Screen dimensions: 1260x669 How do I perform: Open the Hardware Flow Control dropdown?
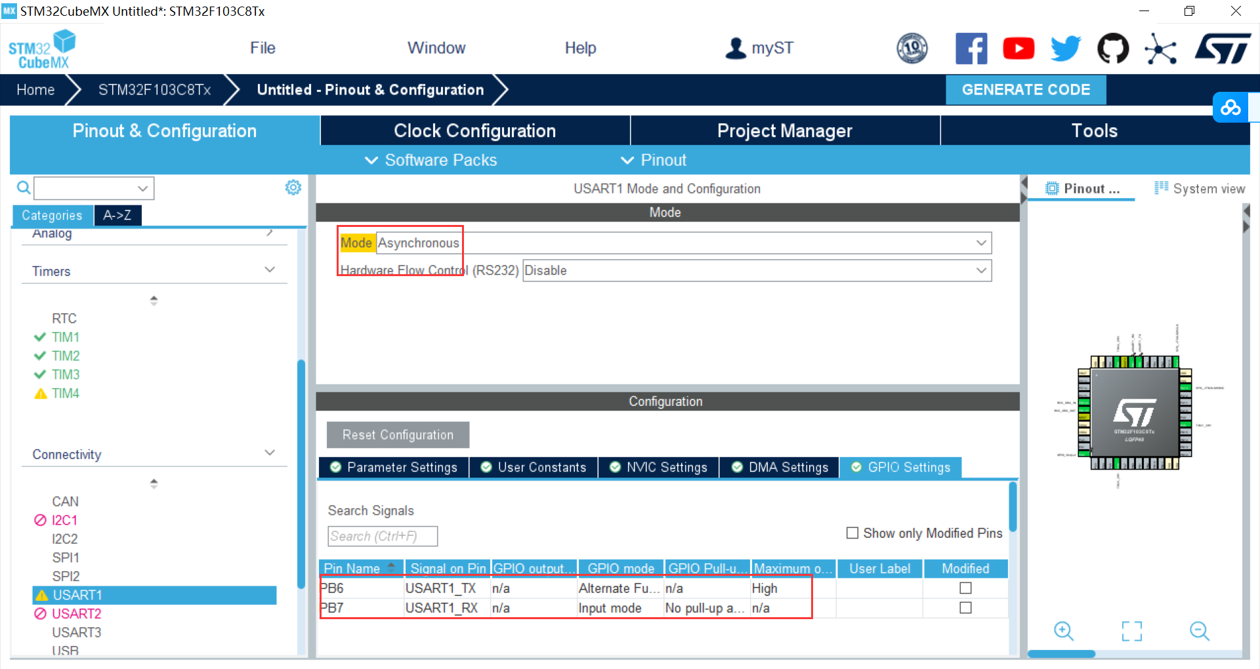pyautogui.click(x=757, y=270)
